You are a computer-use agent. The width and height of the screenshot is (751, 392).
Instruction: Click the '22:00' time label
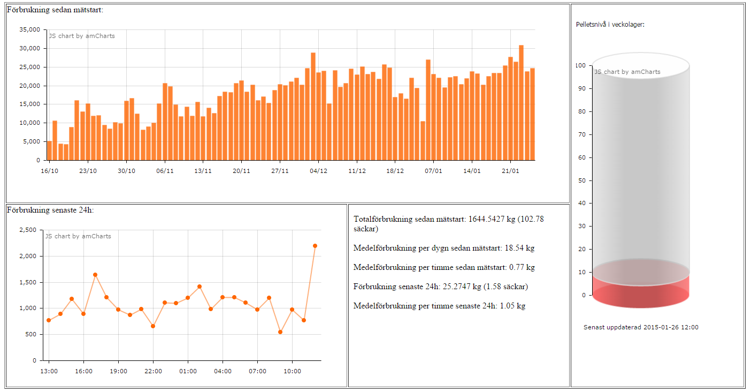[153, 371]
